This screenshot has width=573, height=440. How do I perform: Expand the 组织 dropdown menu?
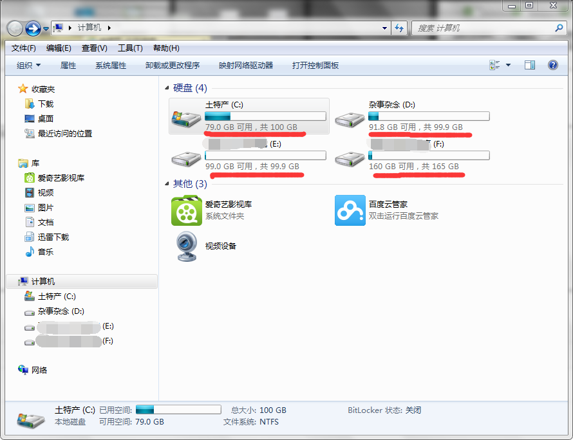click(x=28, y=66)
